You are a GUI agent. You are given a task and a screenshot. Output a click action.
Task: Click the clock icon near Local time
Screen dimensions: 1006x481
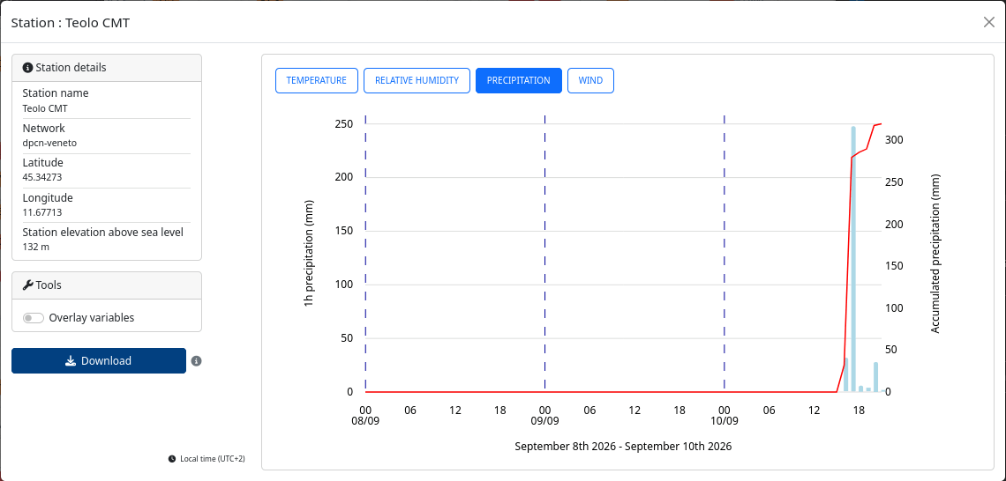[172, 459]
